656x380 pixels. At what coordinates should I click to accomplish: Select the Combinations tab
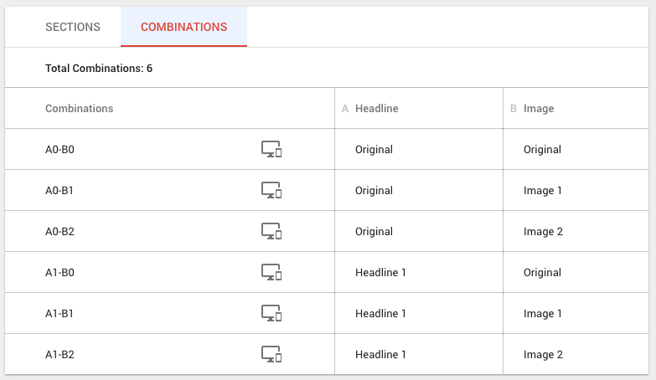[183, 27]
